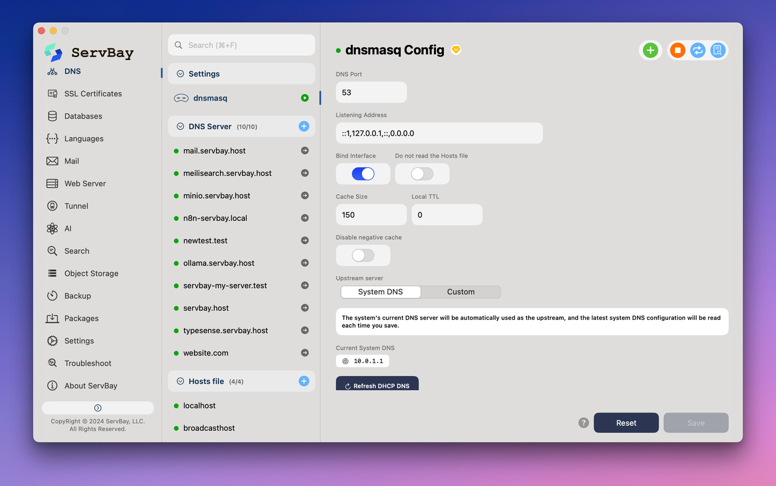Stop the dnsmasq service with the orange button
This screenshot has height=486, width=776.
678,50
